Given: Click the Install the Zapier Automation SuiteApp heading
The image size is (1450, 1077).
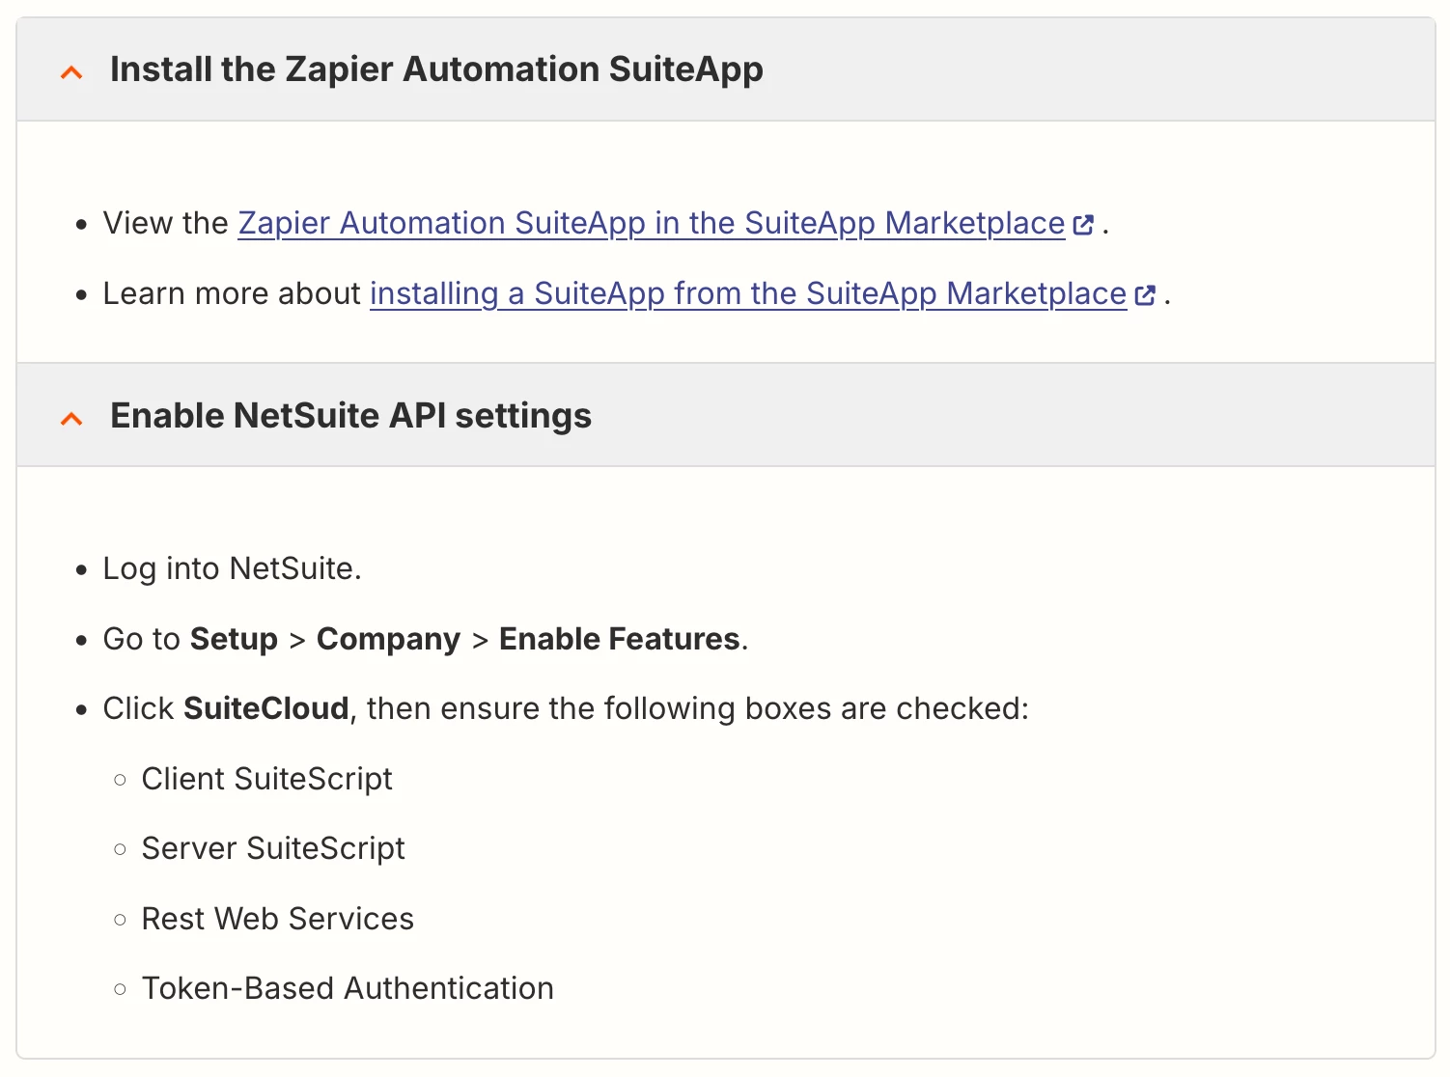Looking at the screenshot, I should pos(436,69).
